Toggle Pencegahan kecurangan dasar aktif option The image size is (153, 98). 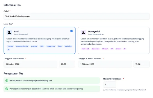tap(52, 89)
